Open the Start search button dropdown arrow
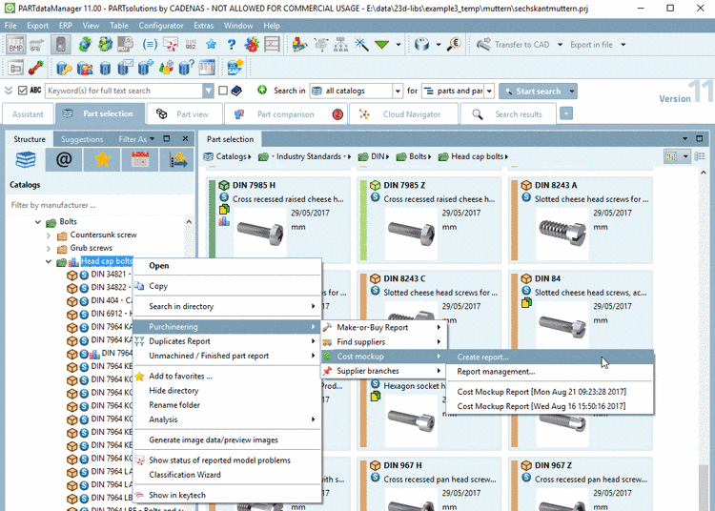 [572, 92]
